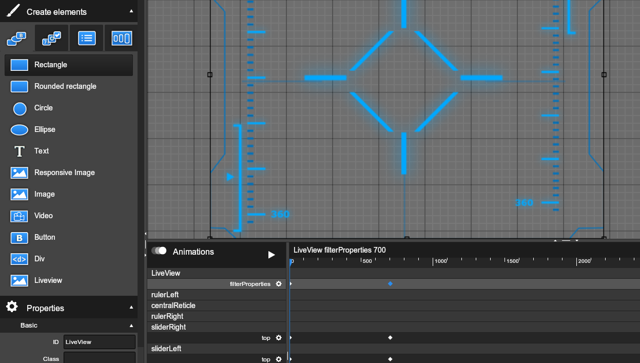Switch to the elements list tab
640x363 pixels.
click(x=86, y=37)
